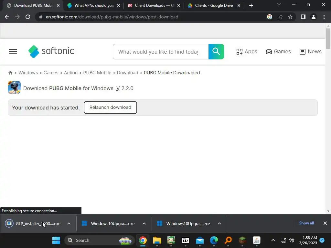Screen dimensions: 331x248
Task: Click the Relaunch download button
Action: click(x=110, y=107)
